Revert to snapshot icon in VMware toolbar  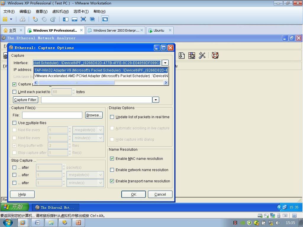point(44,19)
